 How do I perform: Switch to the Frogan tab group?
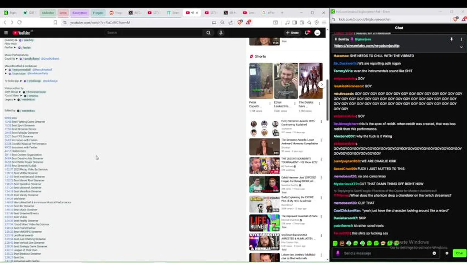click(x=98, y=12)
